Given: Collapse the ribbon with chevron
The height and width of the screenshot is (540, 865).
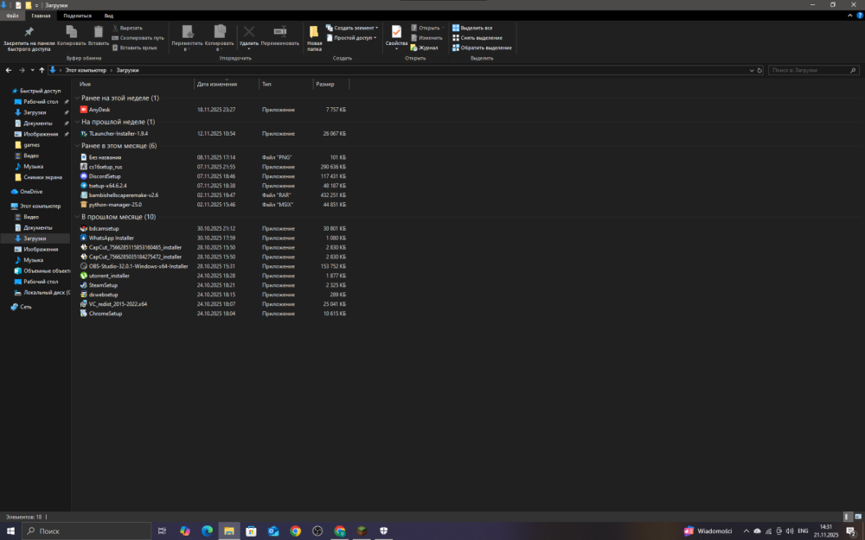Looking at the screenshot, I should pos(849,16).
